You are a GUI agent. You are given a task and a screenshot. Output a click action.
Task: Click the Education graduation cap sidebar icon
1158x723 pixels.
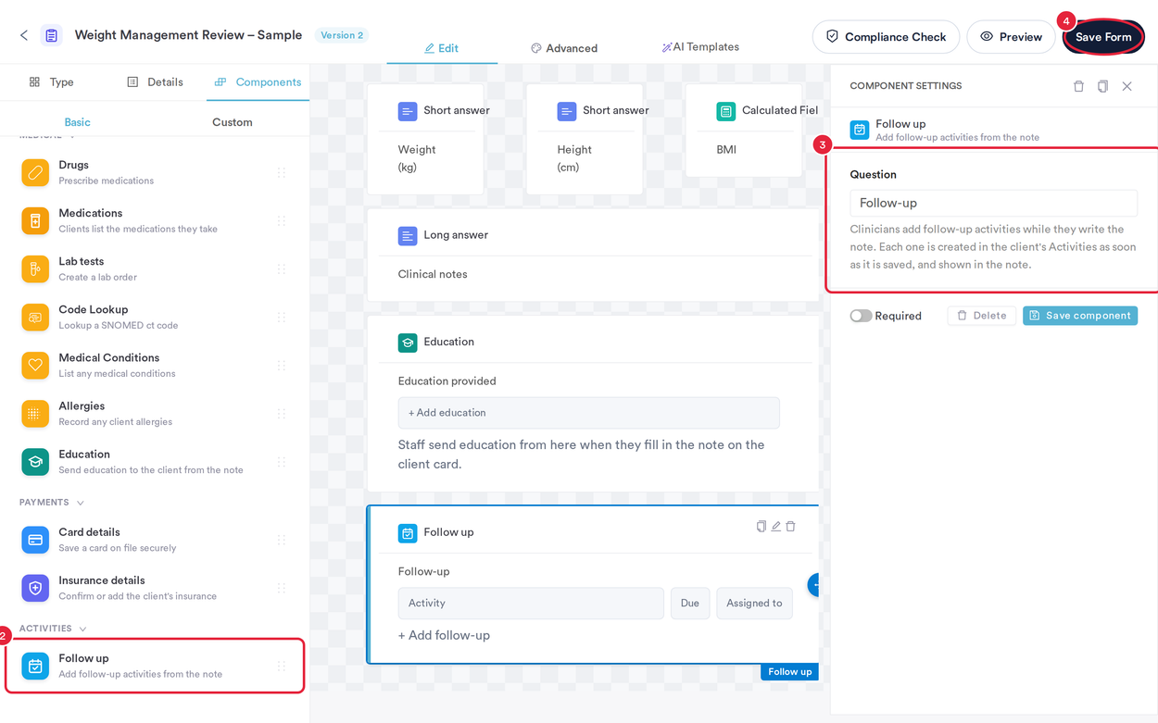click(x=35, y=461)
